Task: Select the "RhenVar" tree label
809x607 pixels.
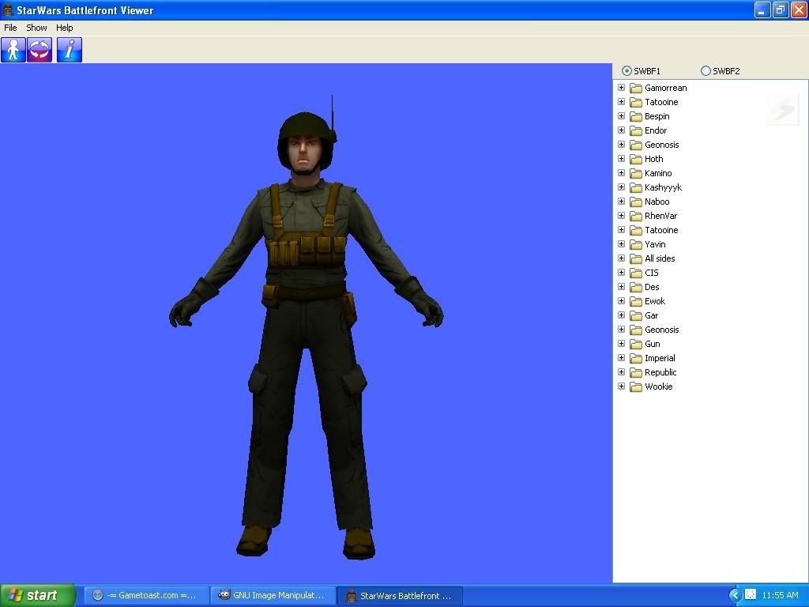Action: 661,216
